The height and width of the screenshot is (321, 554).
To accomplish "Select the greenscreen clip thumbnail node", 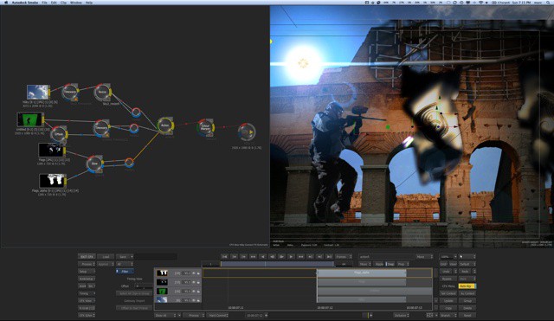I will tap(29, 119).
